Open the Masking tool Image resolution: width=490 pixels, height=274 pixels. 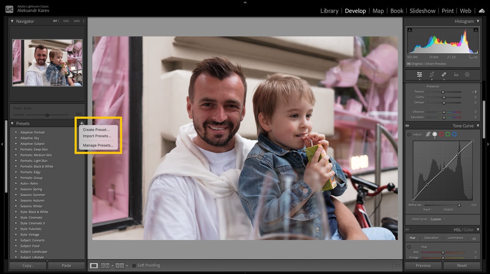(467, 75)
